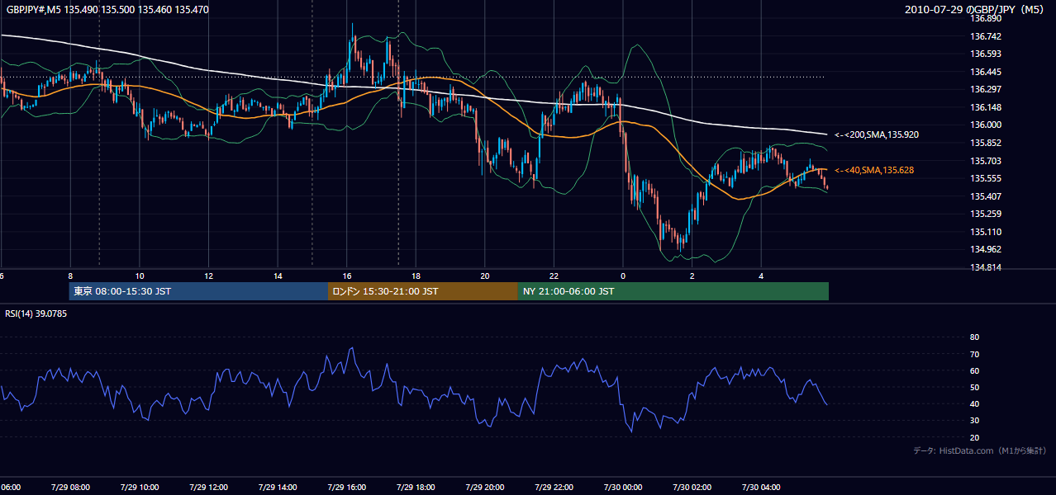The image size is (1056, 495).
Task: Click hour 12 on the chart axis
Action: 208,276
